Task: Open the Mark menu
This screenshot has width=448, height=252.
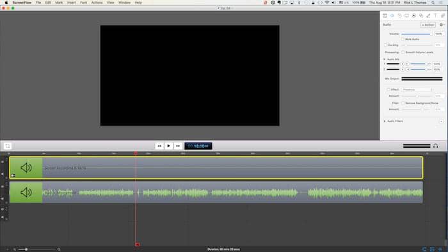Action: (x=59, y=3)
